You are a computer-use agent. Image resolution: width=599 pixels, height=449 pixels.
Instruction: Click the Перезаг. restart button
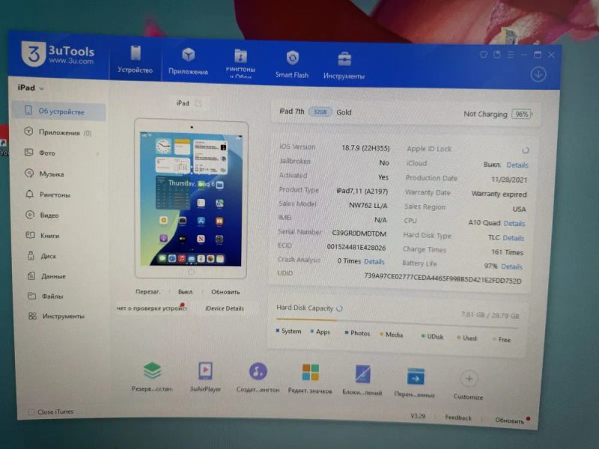[148, 291]
